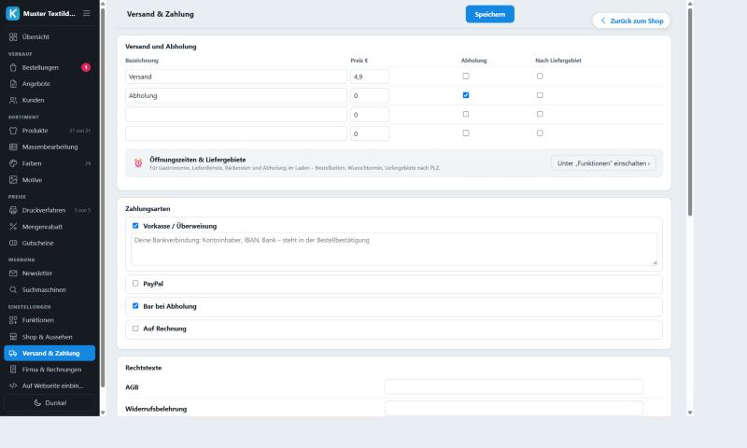Click the Kunden people icon
The width and height of the screenshot is (747, 448).
pos(13,100)
